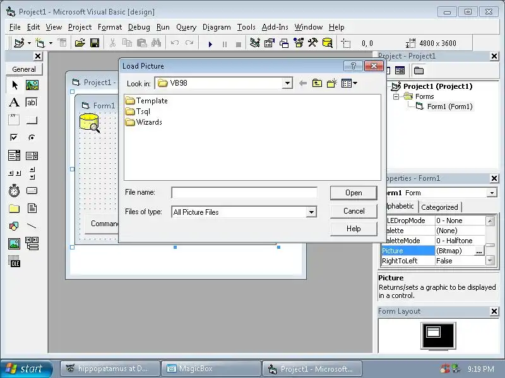Click View Object icon in Project panel
The image size is (505, 378).
[x=400, y=71]
